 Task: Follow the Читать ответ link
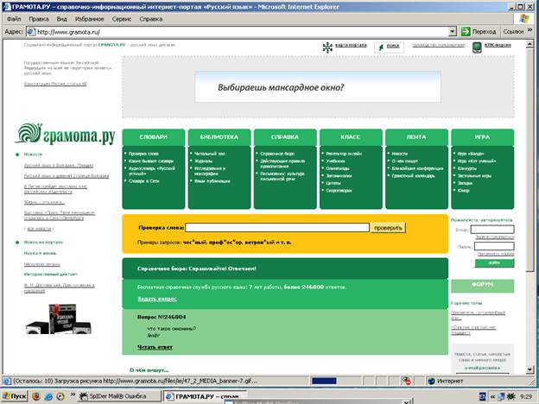pyautogui.click(x=155, y=347)
